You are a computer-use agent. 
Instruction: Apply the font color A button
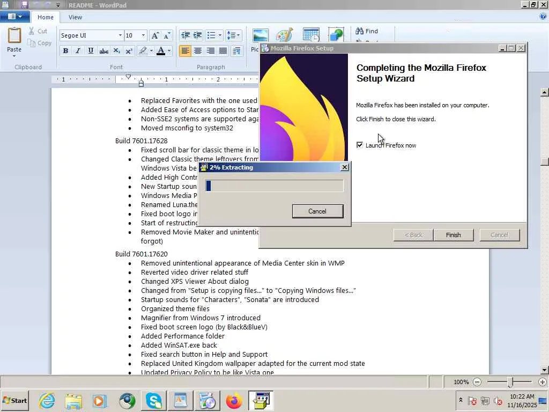pyautogui.click(x=161, y=51)
